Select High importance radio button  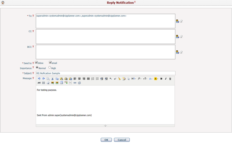point(50,68)
